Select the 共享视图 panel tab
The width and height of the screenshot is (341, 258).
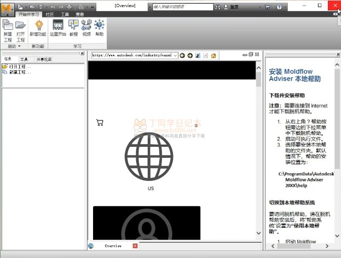tap(44, 59)
